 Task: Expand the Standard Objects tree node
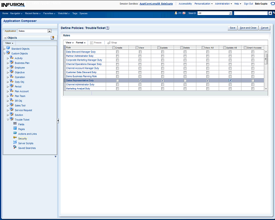click(x=4, y=49)
